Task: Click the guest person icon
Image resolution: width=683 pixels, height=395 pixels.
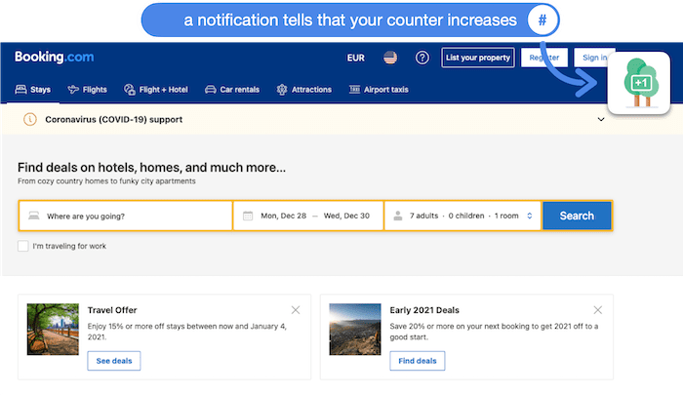Action: point(398,216)
